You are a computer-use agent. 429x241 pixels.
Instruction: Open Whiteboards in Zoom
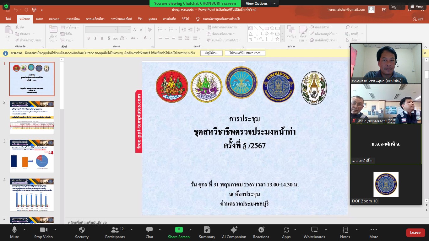pos(314,233)
